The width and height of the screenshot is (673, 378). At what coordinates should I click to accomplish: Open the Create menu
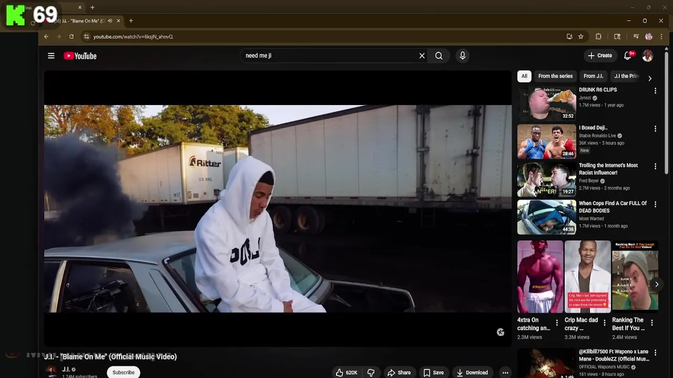click(x=600, y=56)
